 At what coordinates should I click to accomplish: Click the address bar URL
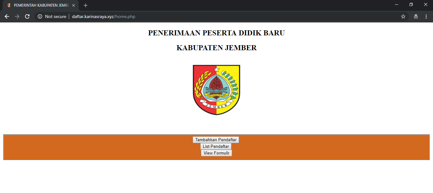(104, 16)
